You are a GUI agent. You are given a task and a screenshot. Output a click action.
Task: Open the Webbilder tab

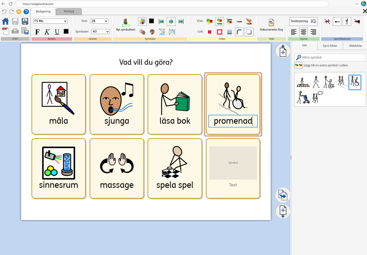pyautogui.click(x=355, y=46)
